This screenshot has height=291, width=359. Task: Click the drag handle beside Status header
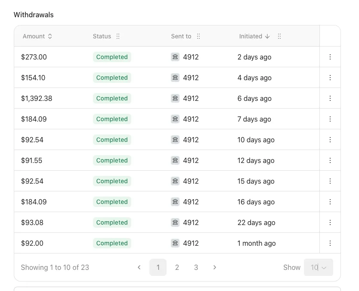[118, 36]
